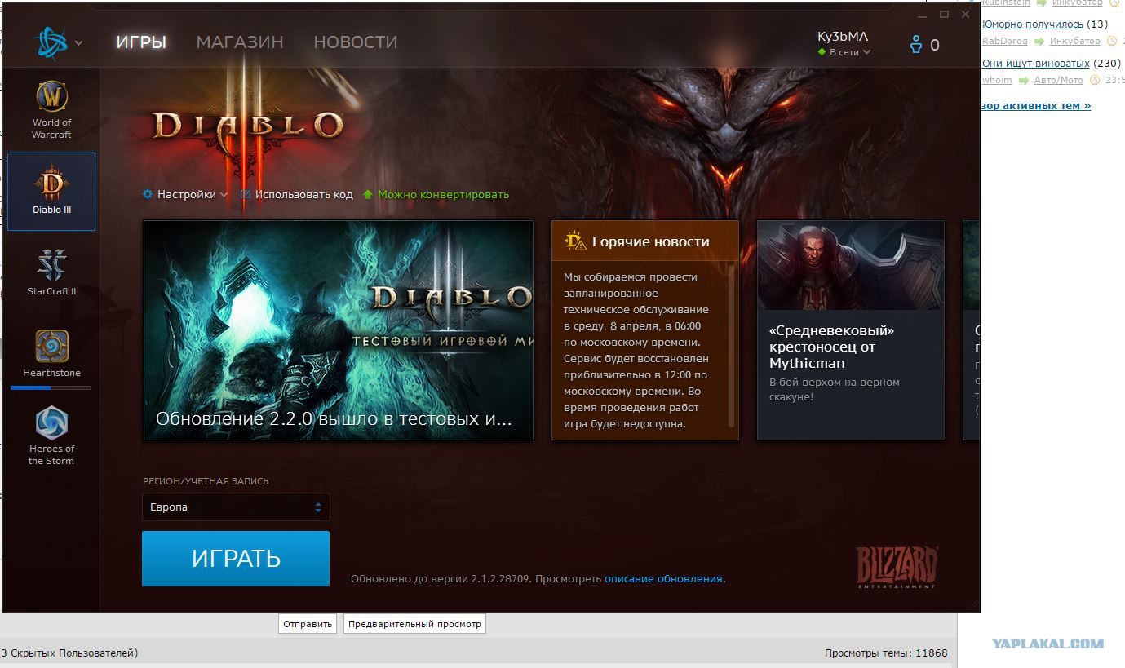This screenshot has height=668, width=1125.
Task: Click the Ky3bMA account name
Action: [843, 37]
